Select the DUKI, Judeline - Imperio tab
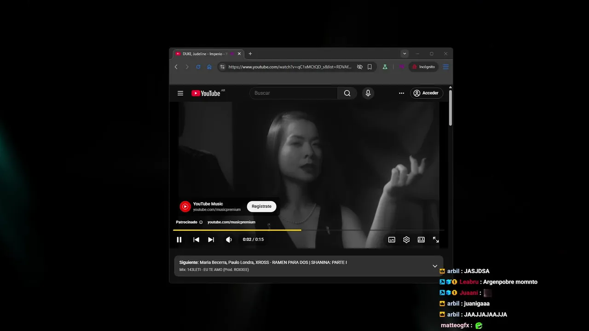589x331 pixels. pyautogui.click(x=204, y=54)
